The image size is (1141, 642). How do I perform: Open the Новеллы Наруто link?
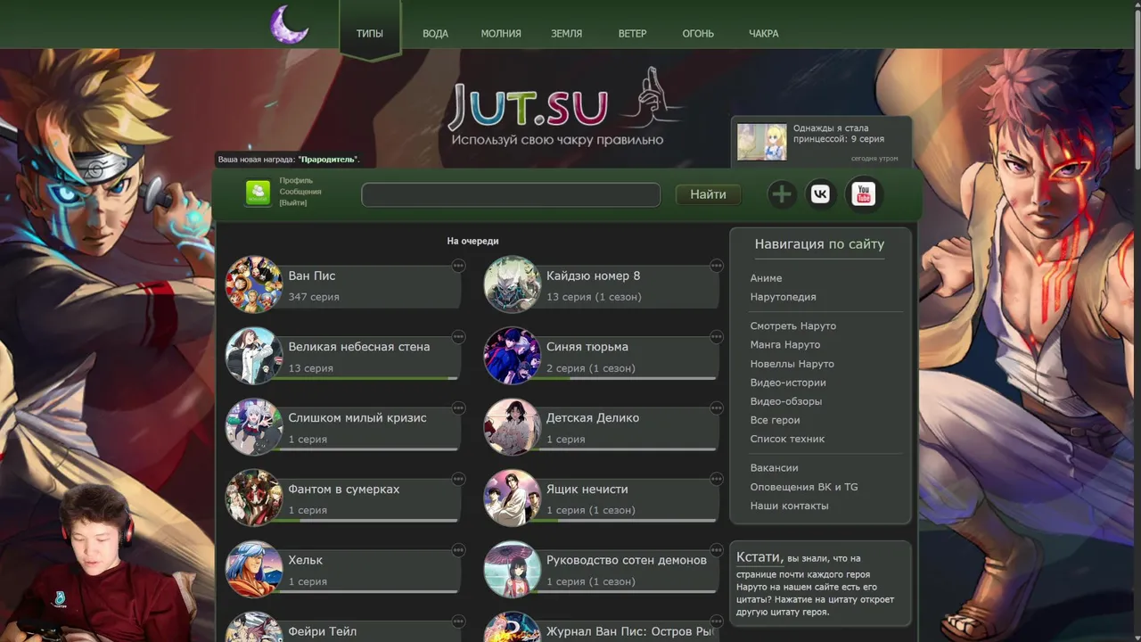pyautogui.click(x=792, y=364)
